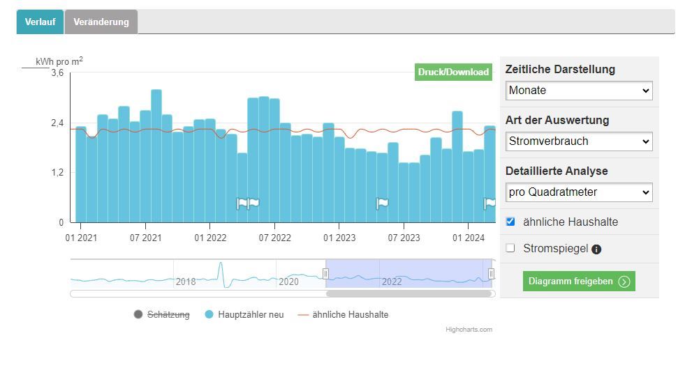The height and width of the screenshot is (370, 685).
Task: Click the 2,4 y-axis value
Action: 57,123
